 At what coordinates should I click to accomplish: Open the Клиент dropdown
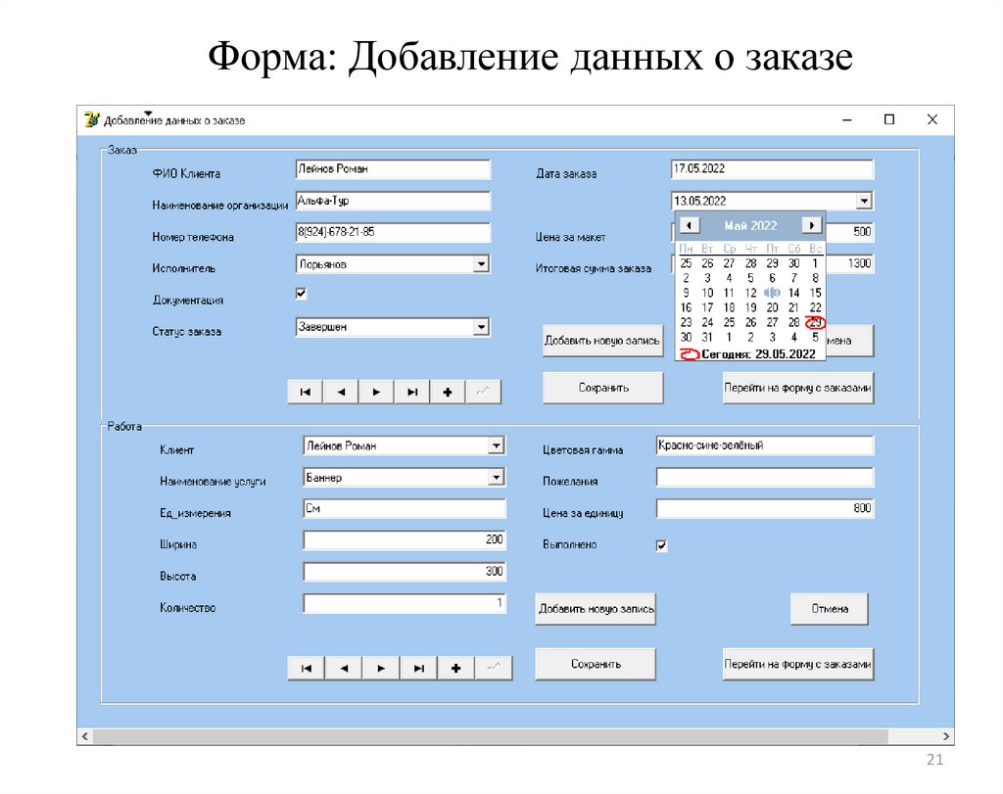[497, 444]
